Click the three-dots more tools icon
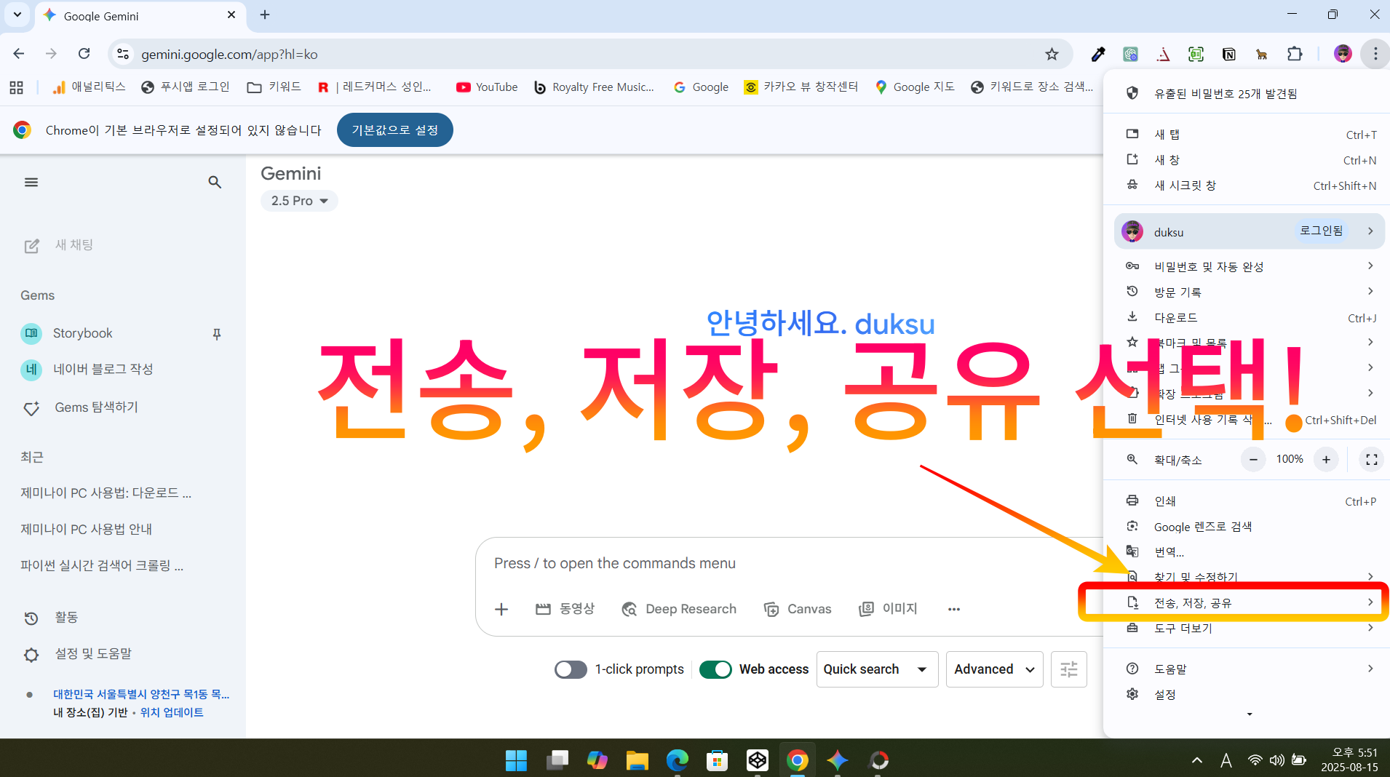Screen dimensions: 1390x777 pyautogui.click(x=954, y=610)
